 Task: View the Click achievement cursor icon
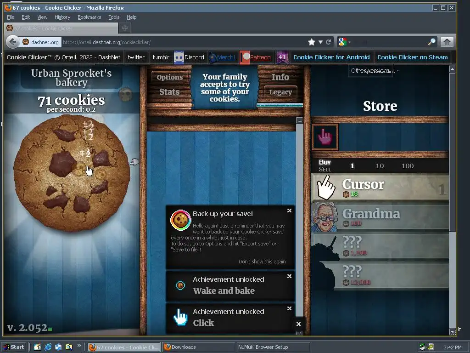[x=180, y=318]
